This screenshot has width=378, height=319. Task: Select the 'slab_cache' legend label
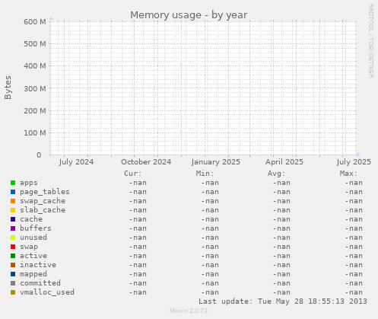coord(43,210)
